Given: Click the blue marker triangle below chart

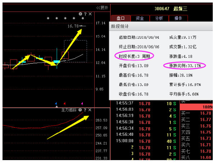Looking at the screenshot, I should click(56, 103).
